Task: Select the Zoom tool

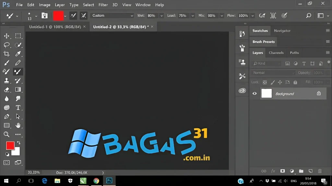Action: 6,134
